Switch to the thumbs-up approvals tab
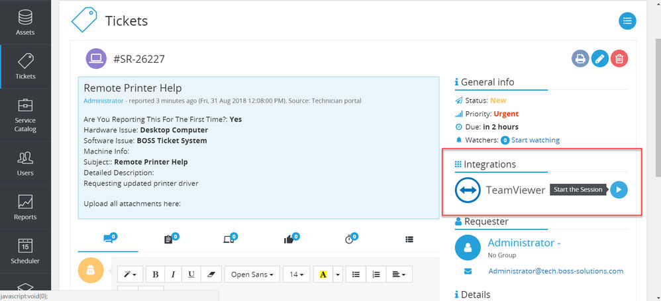This screenshot has width=661, height=301. point(289,239)
